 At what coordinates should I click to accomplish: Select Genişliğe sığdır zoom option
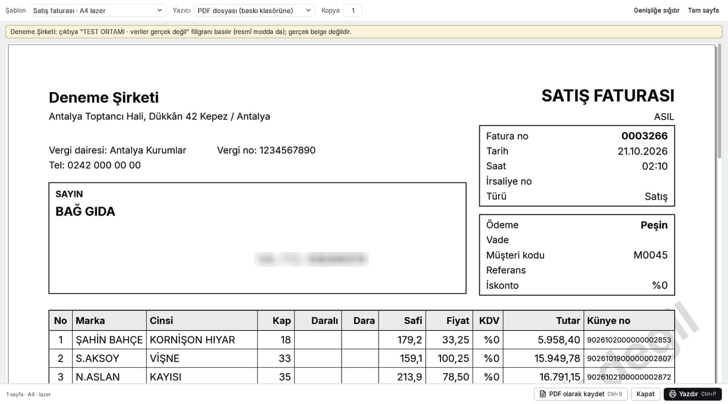pyautogui.click(x=656, y=10)
